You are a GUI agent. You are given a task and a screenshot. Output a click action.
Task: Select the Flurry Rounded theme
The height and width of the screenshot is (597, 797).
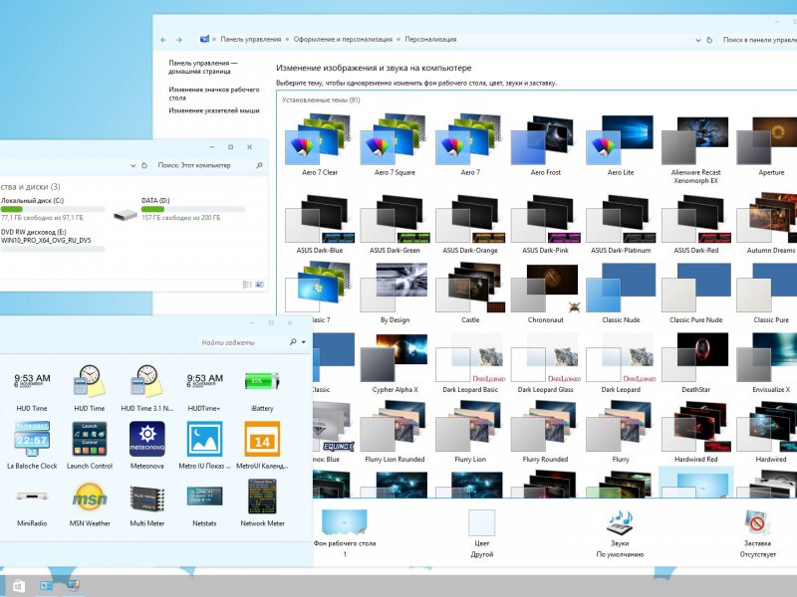click(x=545, y=432)
